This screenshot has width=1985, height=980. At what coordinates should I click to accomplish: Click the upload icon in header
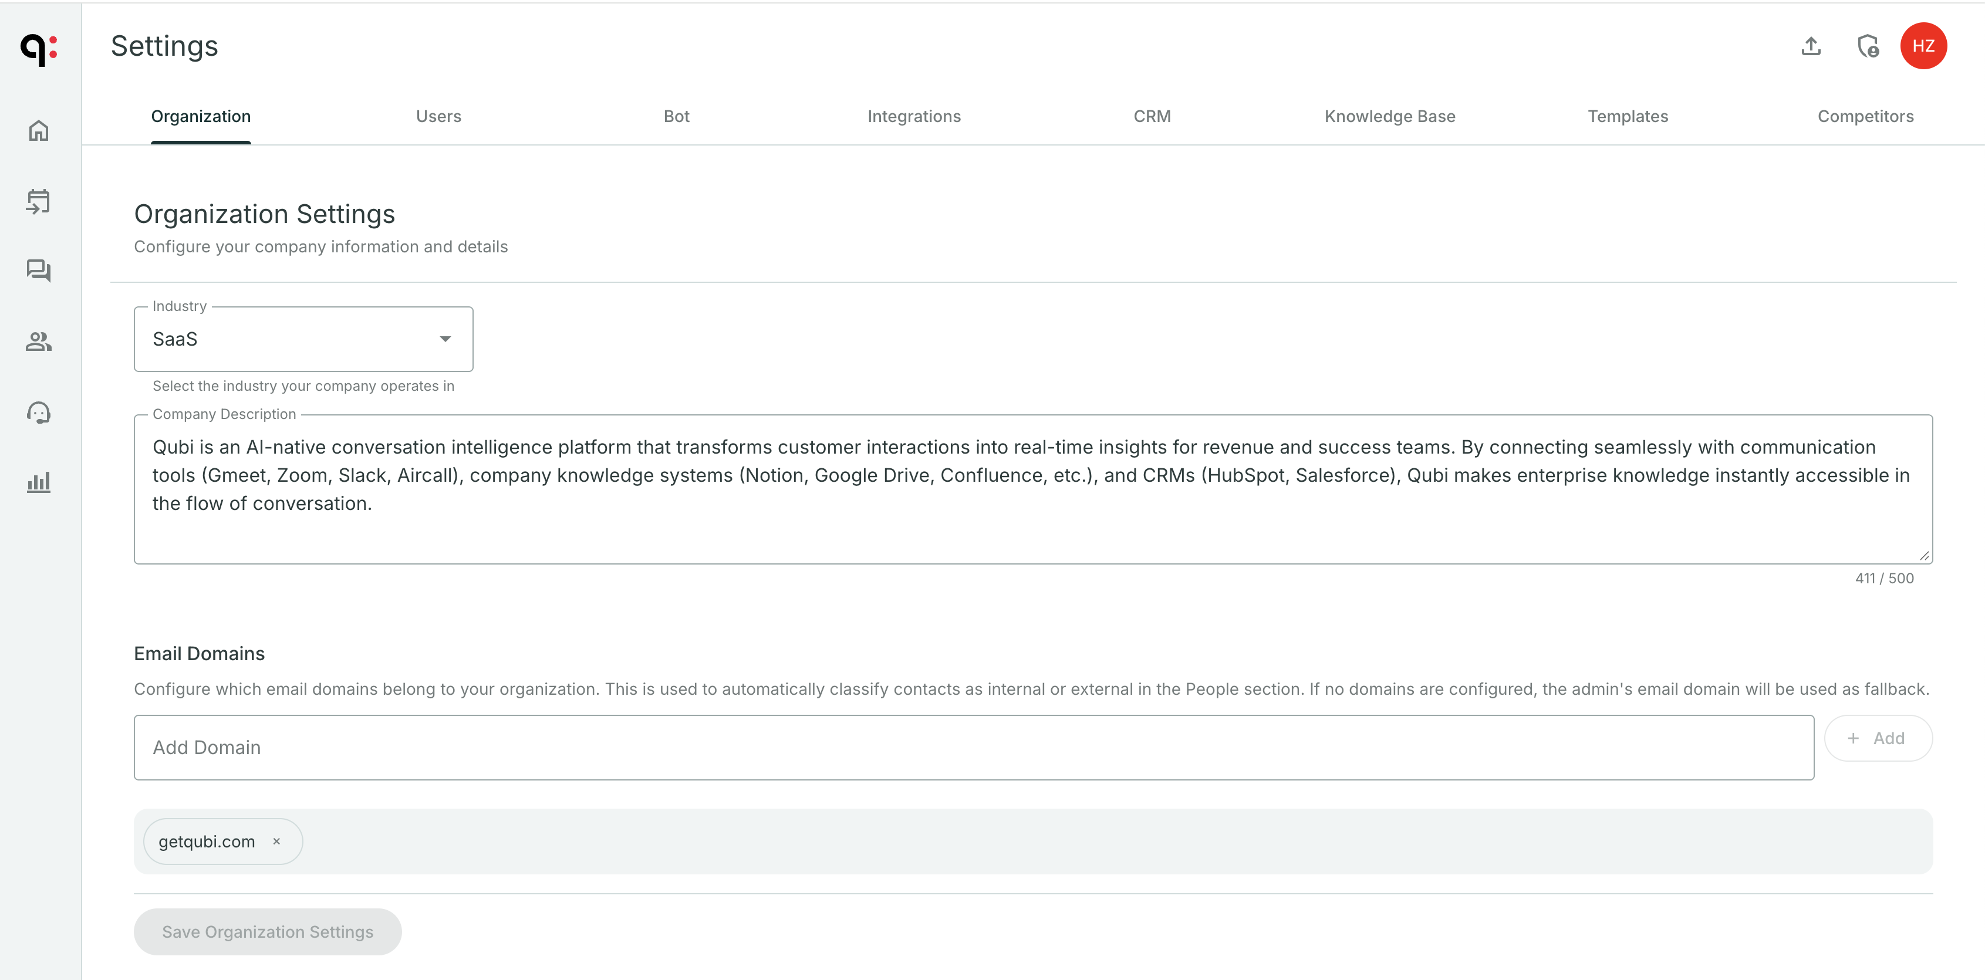pos(1811,46)
